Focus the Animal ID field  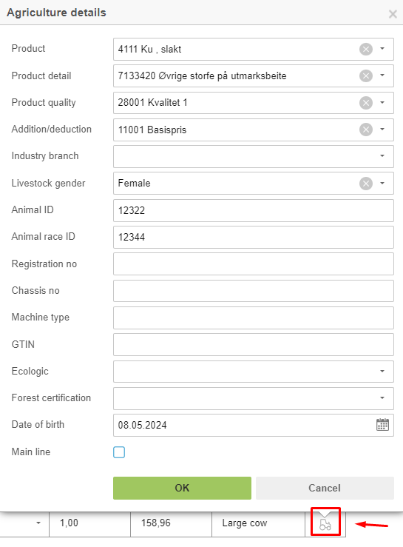coord(254,210)
